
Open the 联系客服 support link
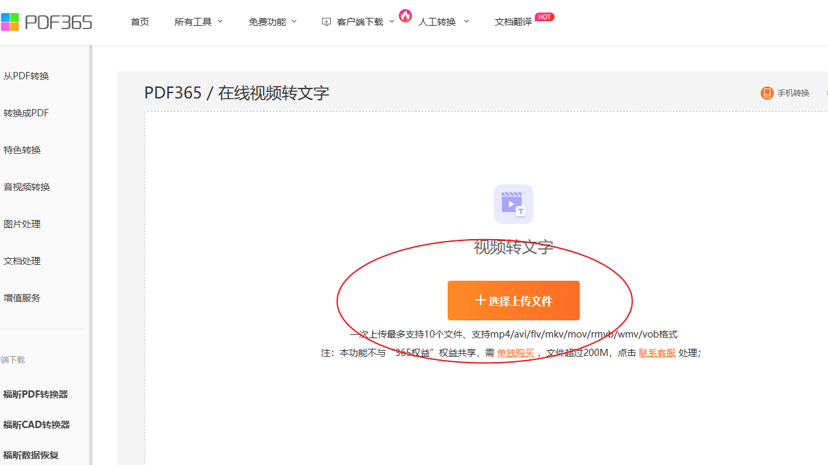[x=657, y=353]
